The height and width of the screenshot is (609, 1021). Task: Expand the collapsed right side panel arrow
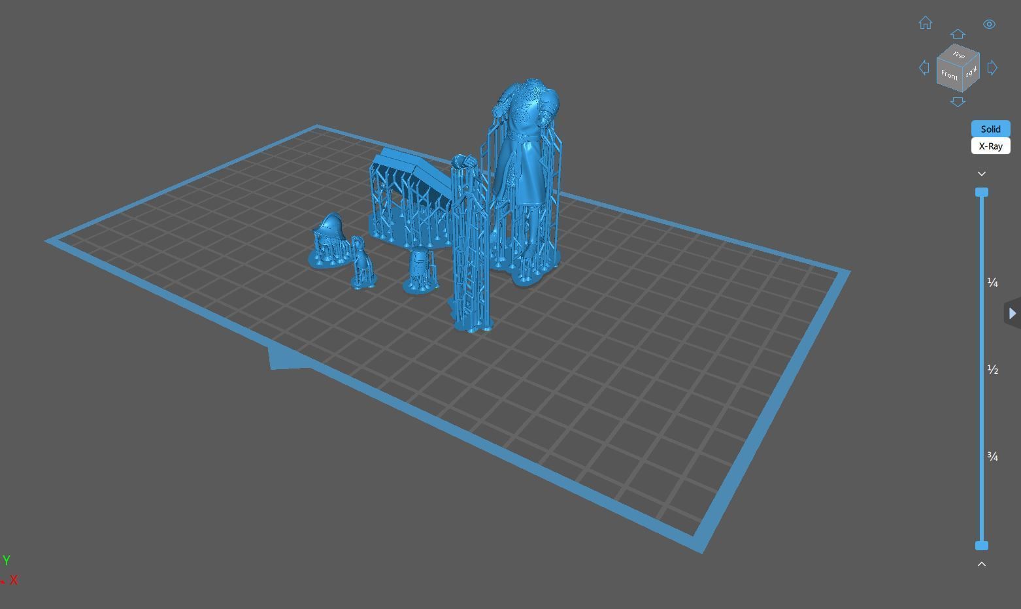point(1013,314)
